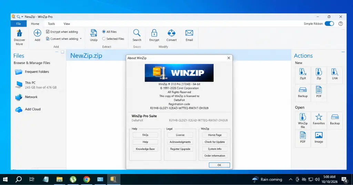Screen dimensions: 353x185
Task: Select Selected Files radio button
Action: (104, 39)
